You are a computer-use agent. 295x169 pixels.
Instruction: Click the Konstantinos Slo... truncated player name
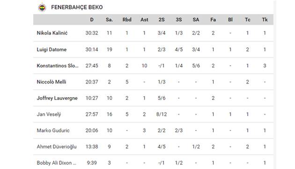click(x=58, y=66)
